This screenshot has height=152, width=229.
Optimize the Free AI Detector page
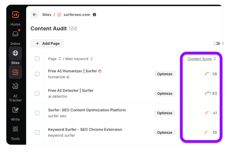(x=165, y=93)
